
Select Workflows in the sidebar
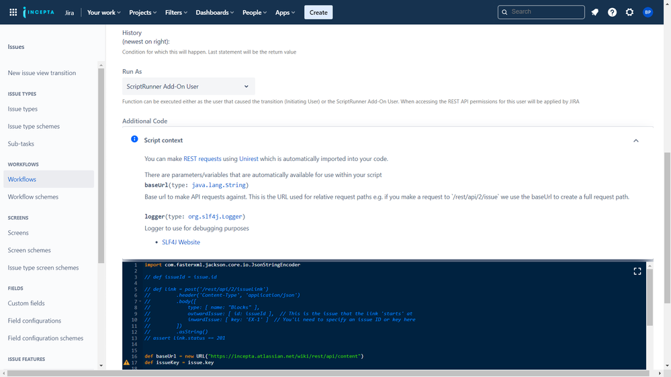pyautogui.click(x=22, y=179)
